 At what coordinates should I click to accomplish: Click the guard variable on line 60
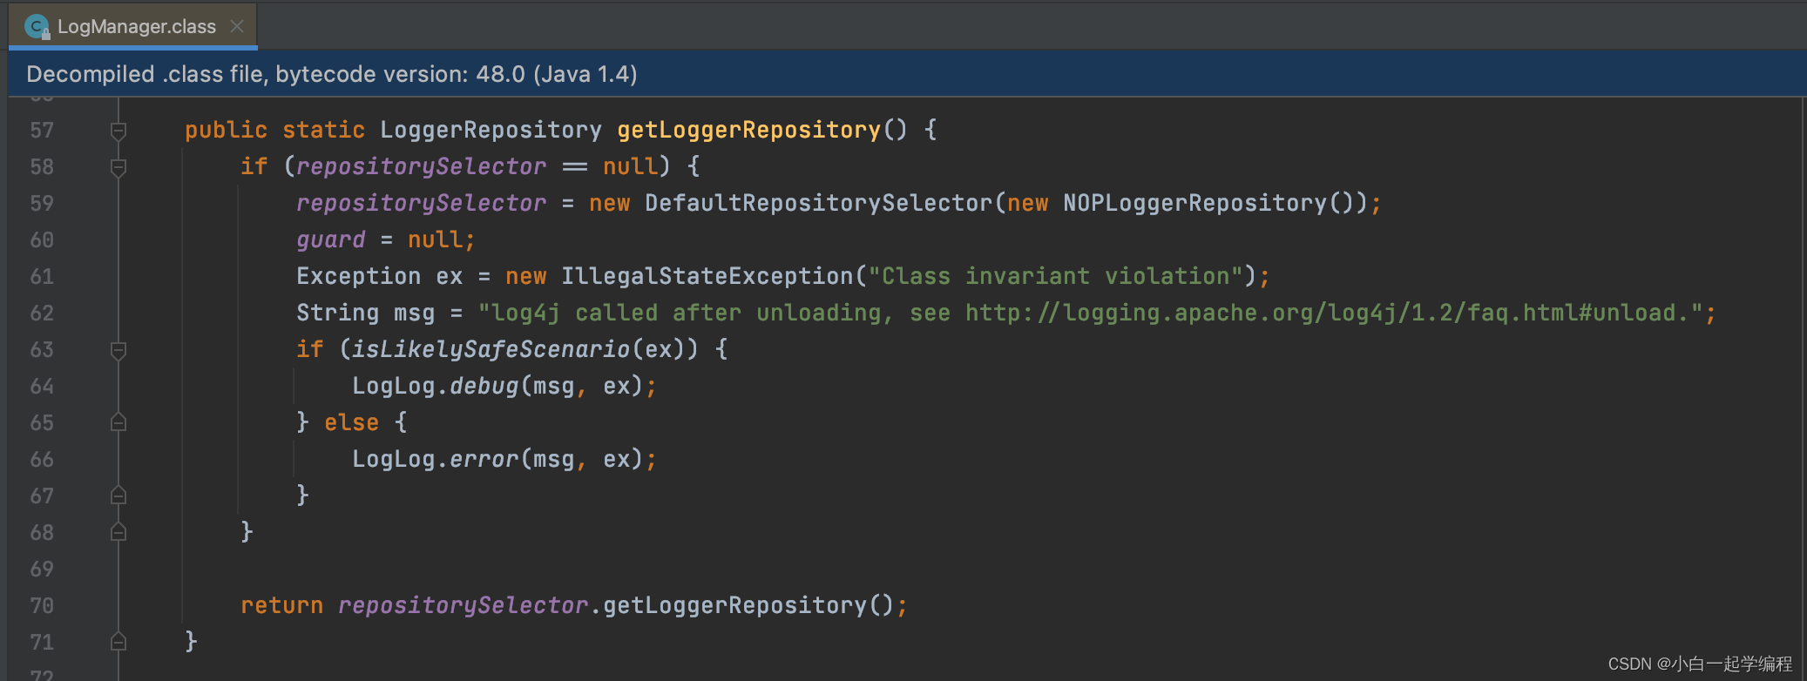pos(331,239)
